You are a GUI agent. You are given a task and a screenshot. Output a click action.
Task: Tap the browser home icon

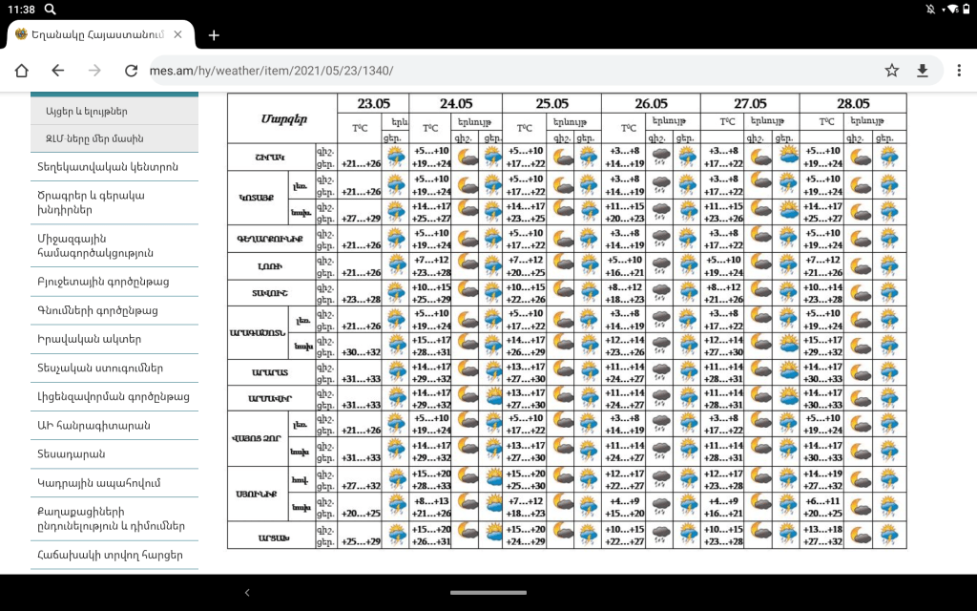pos(21,71)
